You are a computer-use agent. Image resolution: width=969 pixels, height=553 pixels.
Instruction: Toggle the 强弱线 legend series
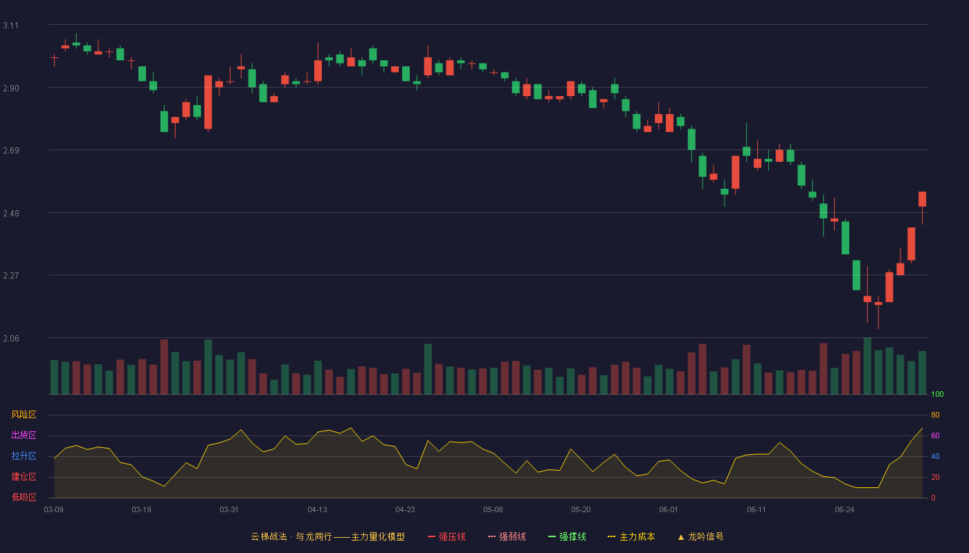click(x=507, y=536)
